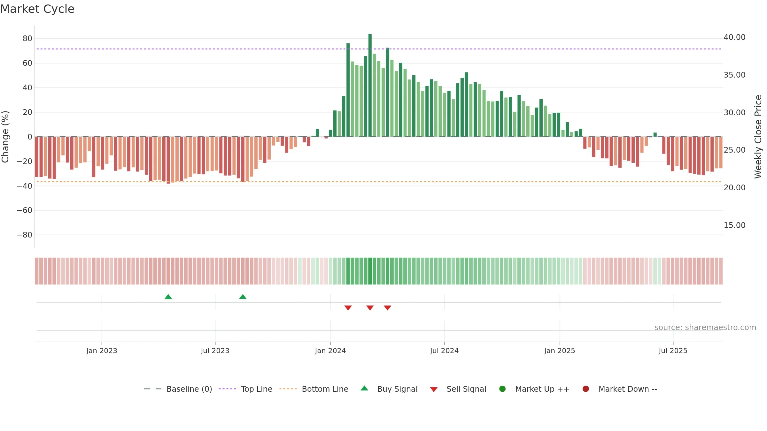Select the middle red sell signal marker
The height and width of the screenshot is (431, 767).
(370, 308)
